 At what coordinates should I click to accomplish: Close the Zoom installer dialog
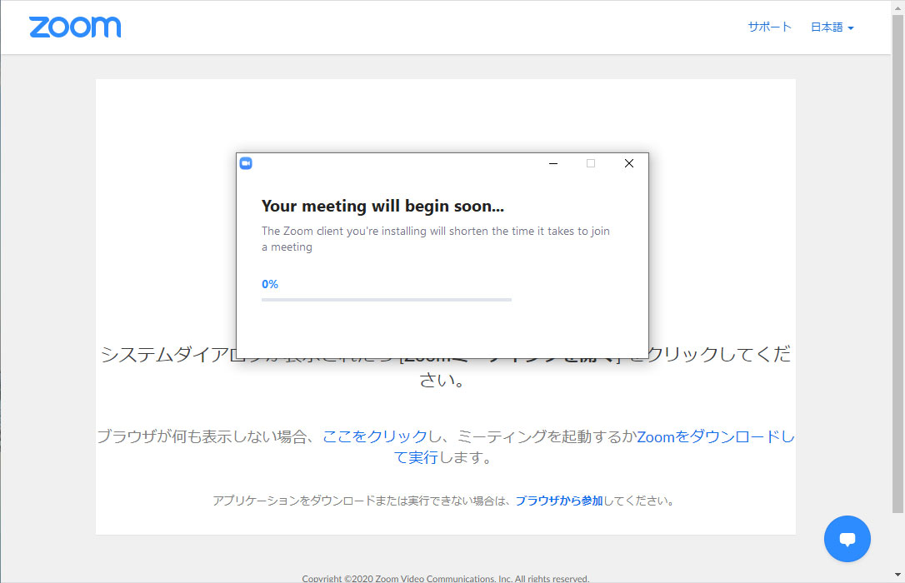click(x=629, y=163)
